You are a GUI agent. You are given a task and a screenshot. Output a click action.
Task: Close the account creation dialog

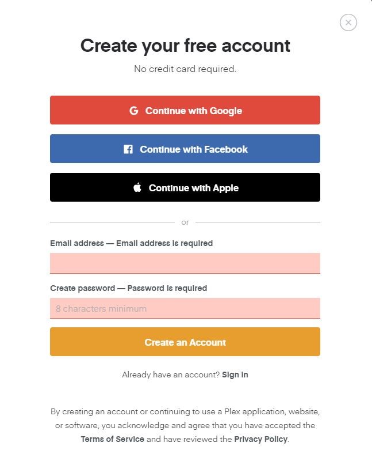pos(348,22)
